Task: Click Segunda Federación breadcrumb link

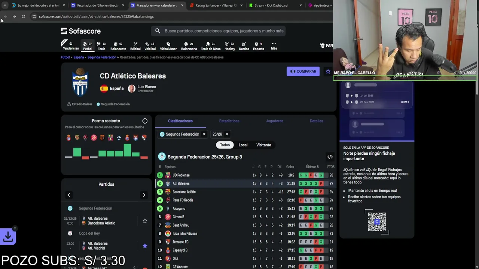Action: (x=102, y=57)
